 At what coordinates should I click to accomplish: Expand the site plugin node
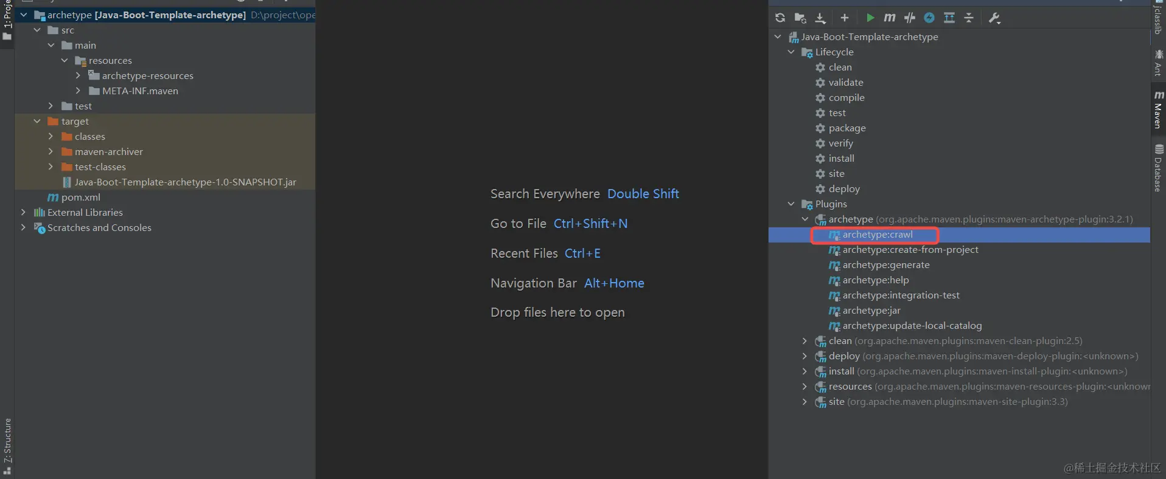click(x=805, y=402)
